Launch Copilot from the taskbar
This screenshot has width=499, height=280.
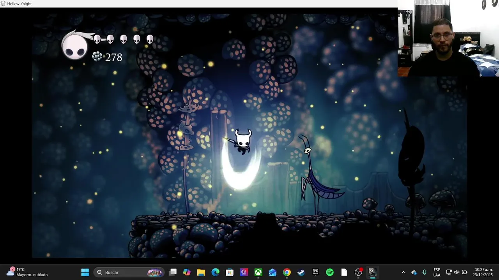point(187,272)
